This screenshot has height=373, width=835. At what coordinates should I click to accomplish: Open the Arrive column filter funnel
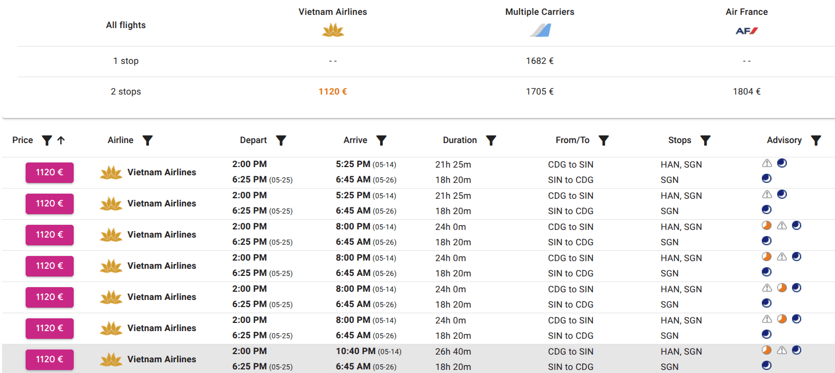[381, 141]
